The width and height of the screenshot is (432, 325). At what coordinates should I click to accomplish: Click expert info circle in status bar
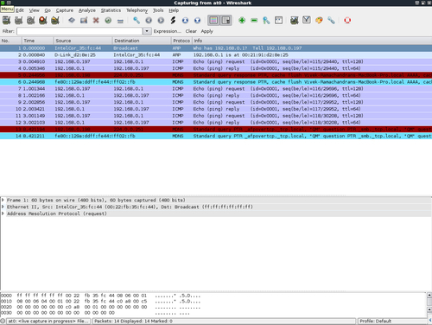(3, 321)
